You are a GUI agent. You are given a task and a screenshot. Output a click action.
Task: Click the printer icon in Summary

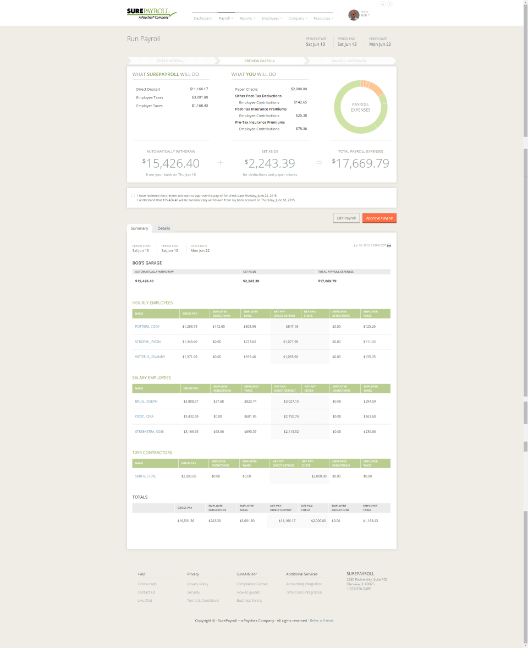[389, 245]
